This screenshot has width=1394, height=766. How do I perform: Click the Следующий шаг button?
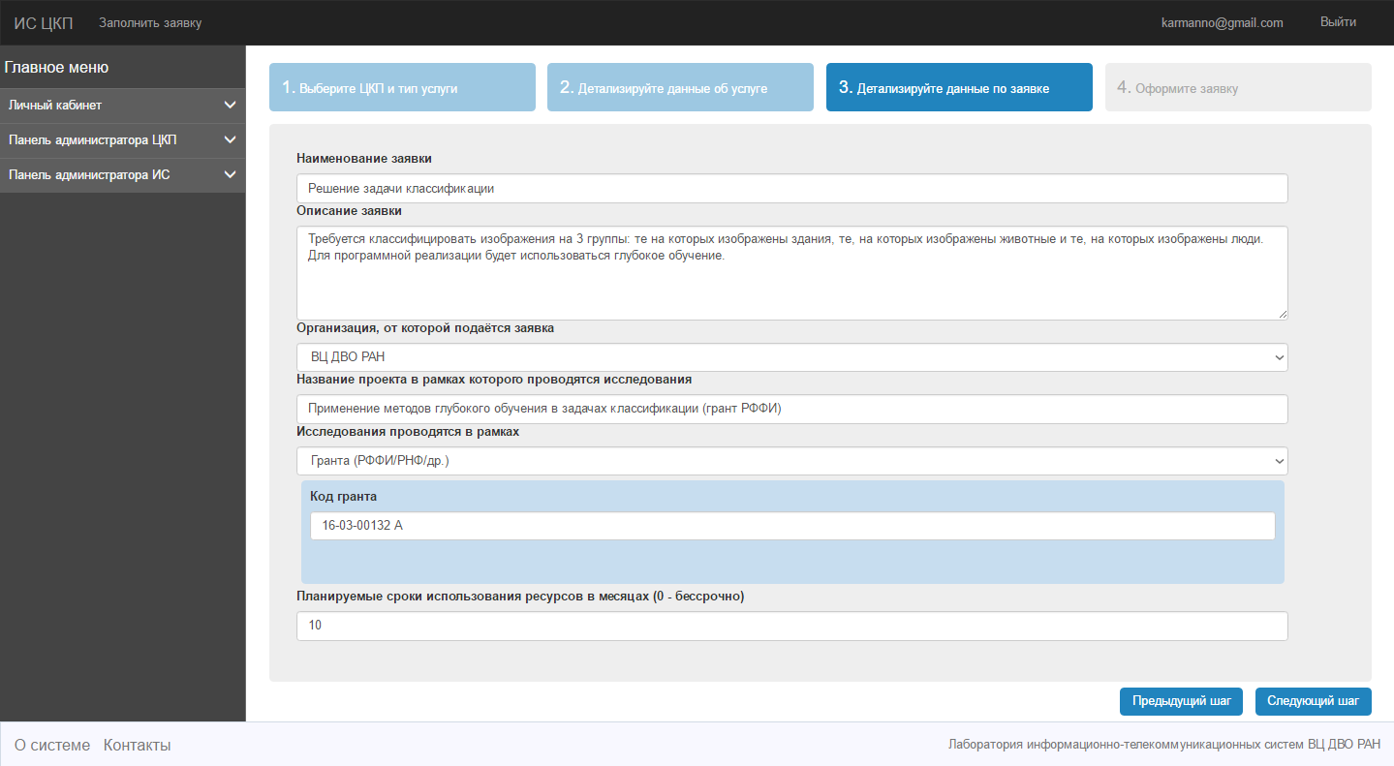point(1314,701)
